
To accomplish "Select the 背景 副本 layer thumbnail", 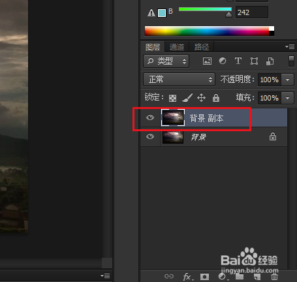I will point(173,117).
